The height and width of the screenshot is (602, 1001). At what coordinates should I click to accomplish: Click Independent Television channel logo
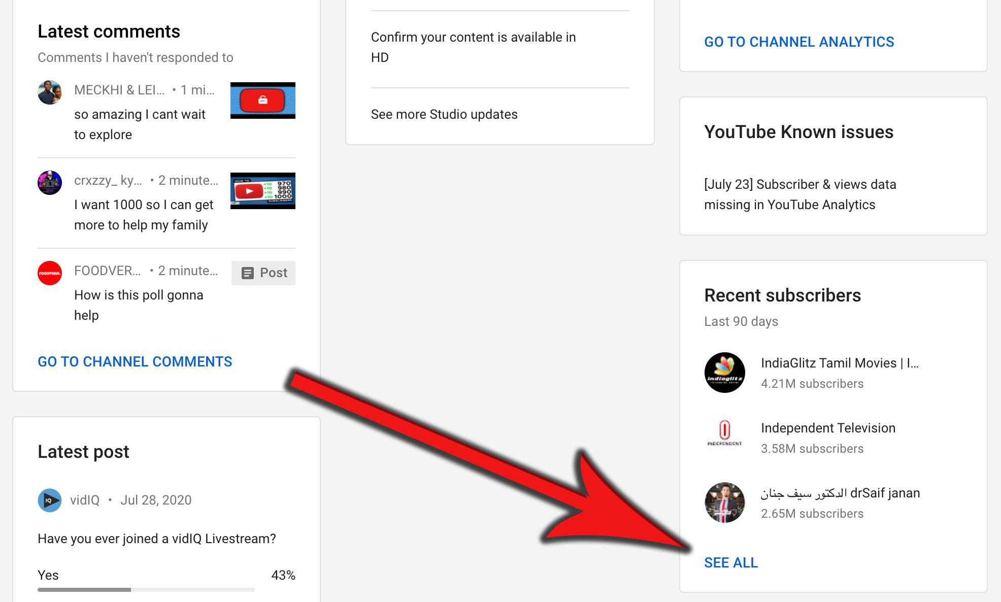(724, 433)
